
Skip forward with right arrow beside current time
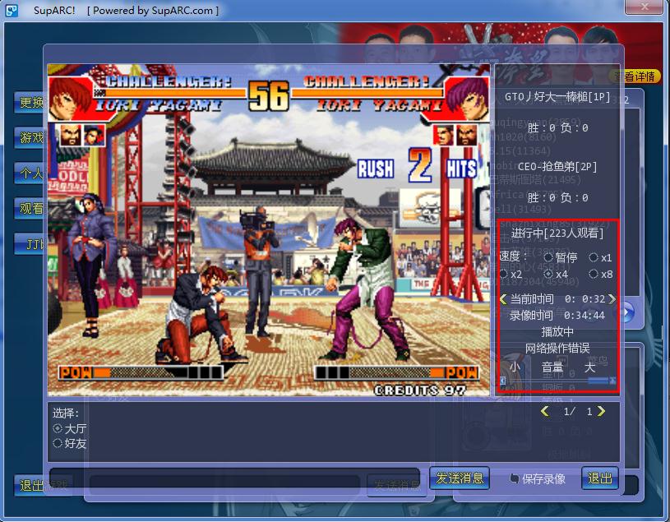point(612,299)
